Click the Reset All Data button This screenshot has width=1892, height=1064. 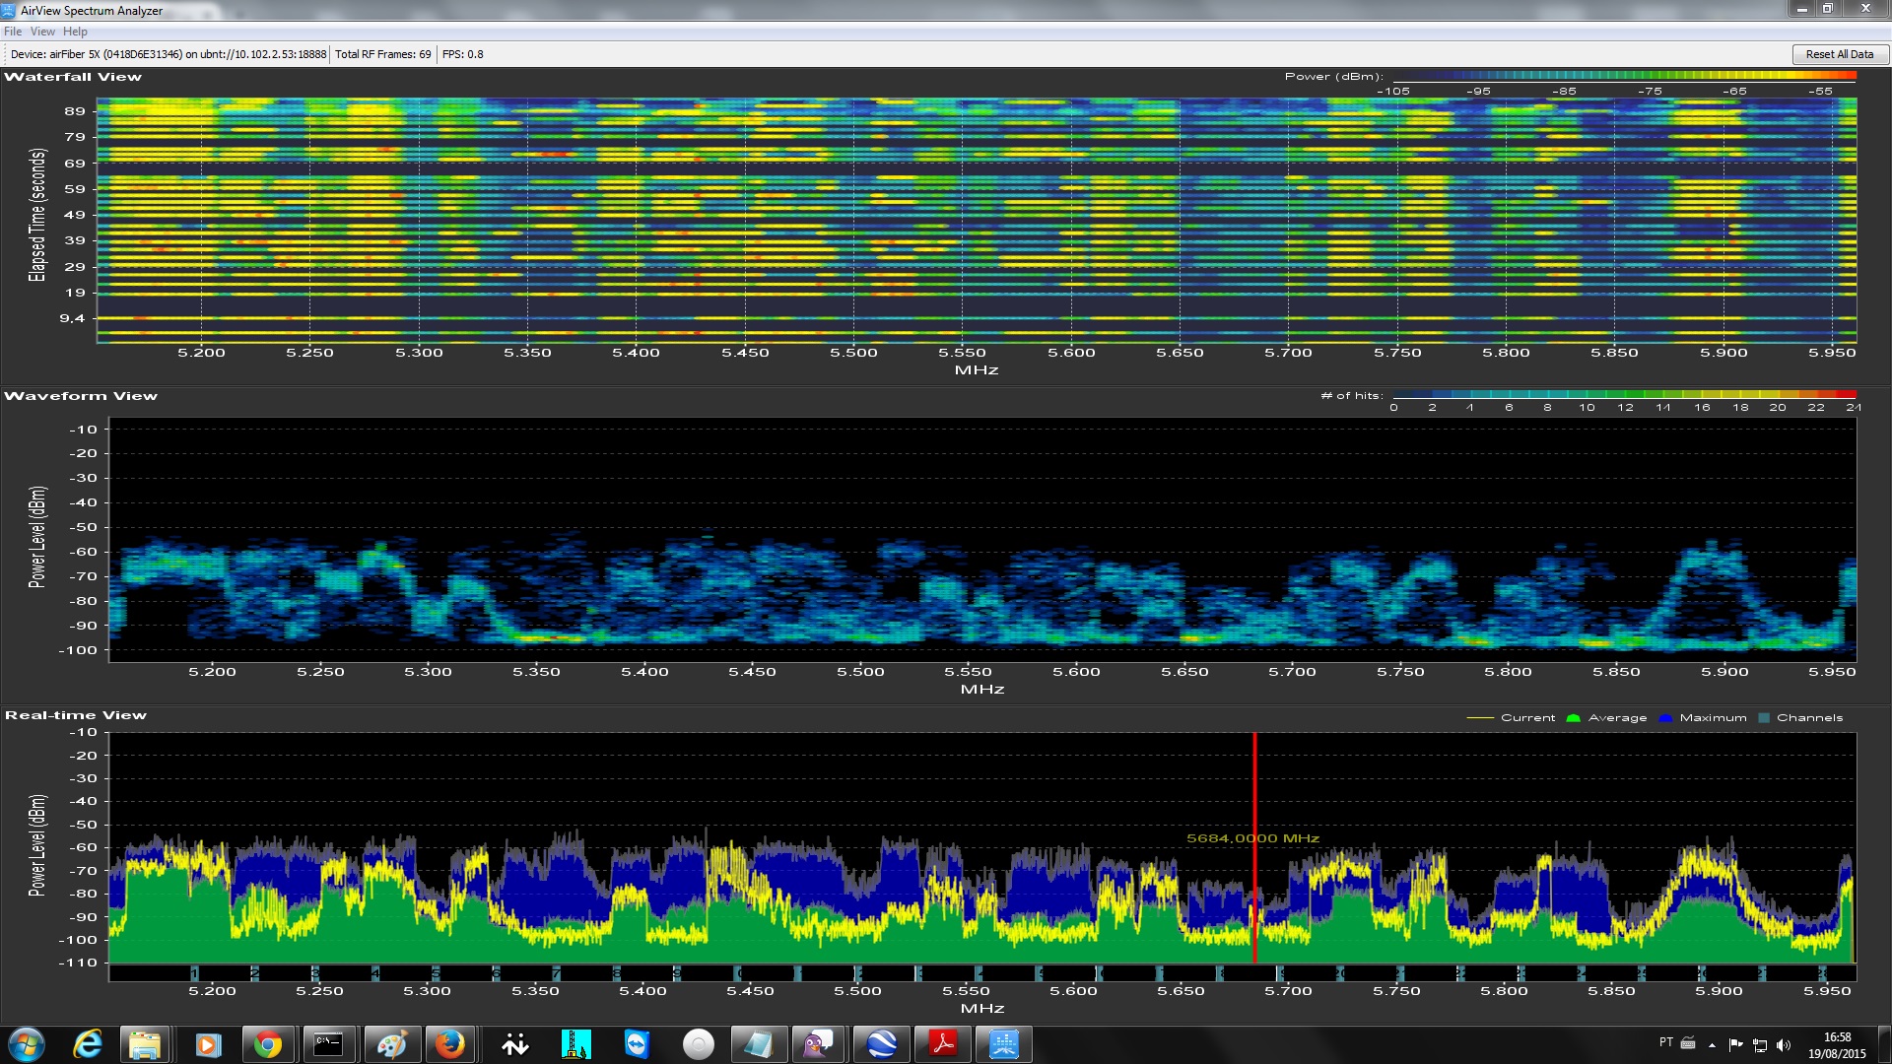[x=1839, y=54]
